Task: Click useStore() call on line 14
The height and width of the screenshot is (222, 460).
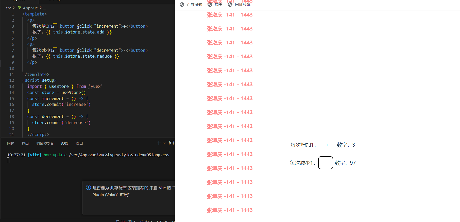Action: click(x=74, y=92)
